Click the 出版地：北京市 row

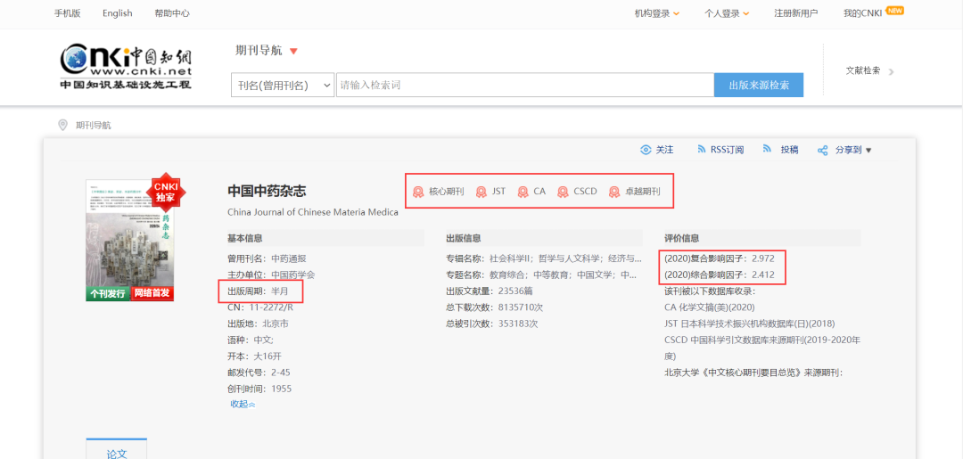pyautogui.click(x=258, y=324)
